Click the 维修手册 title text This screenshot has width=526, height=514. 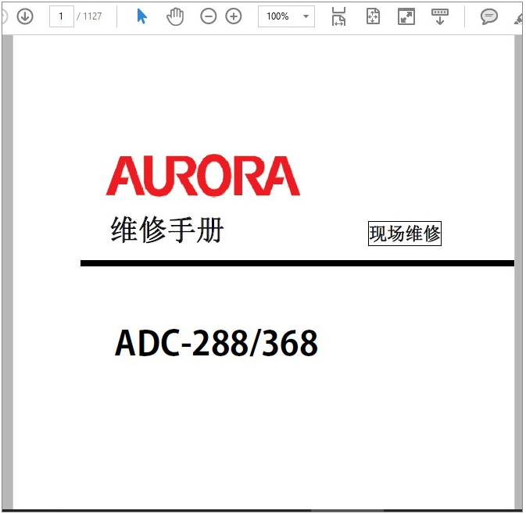[167, 230]
